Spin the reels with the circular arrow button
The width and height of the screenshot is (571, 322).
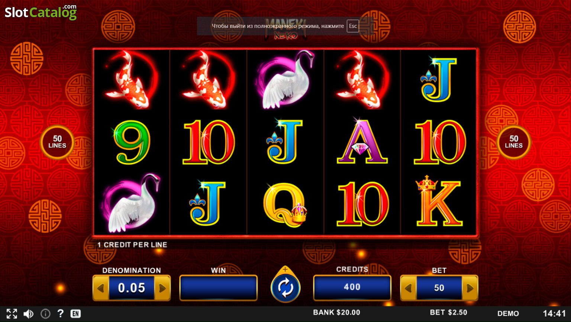(x=285, y=287)
